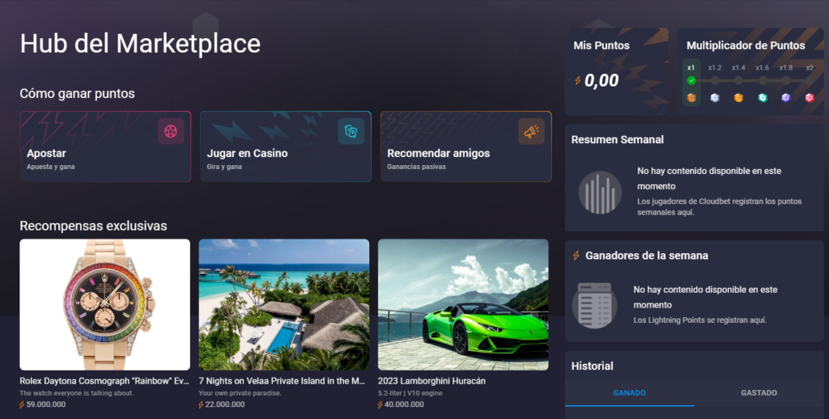This screenshot has width=829, height=419.
Task: Click the 40.000.000 price
Action: coord(405,404)
